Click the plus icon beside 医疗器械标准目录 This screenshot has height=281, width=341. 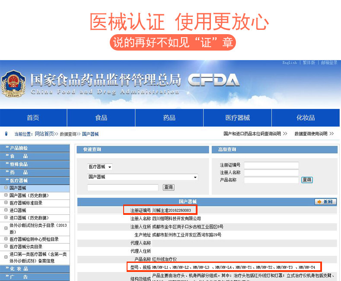coord(6,203)
